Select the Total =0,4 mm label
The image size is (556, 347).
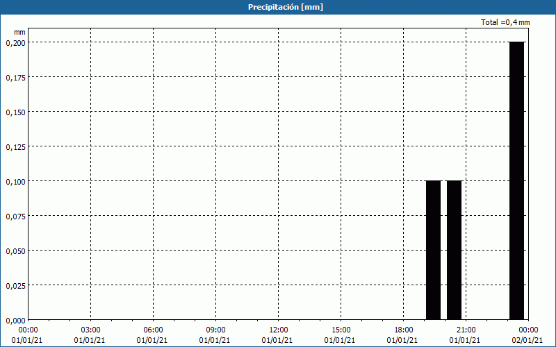pyautogui.click(x=505, y=22)
